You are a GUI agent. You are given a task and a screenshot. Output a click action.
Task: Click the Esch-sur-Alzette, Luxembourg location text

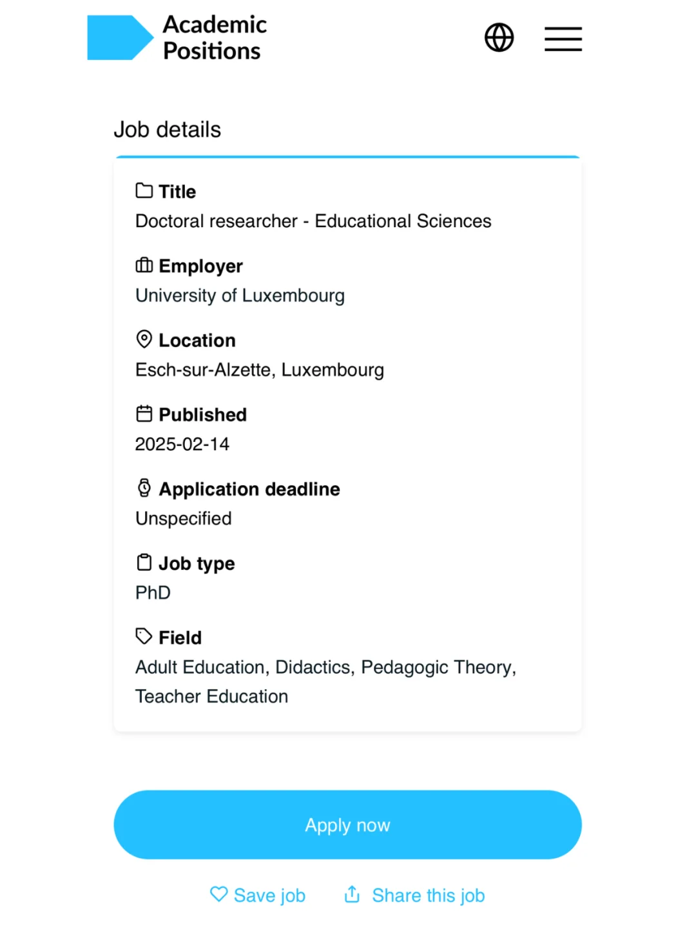pos(260,370)
